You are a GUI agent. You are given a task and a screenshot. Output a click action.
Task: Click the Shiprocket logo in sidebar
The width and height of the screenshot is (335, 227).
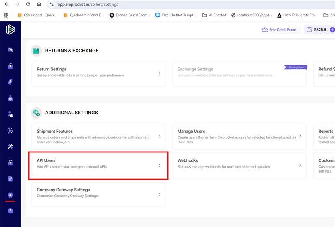10,30
